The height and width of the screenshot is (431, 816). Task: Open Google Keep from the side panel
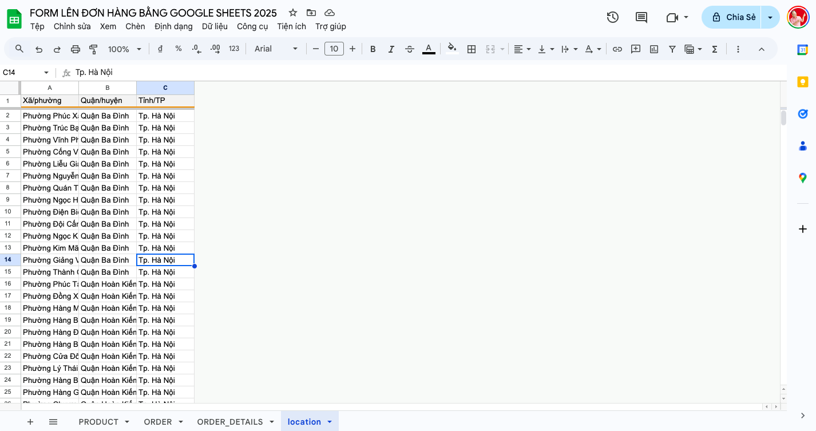pyautogui.click(x=802, y=81)
